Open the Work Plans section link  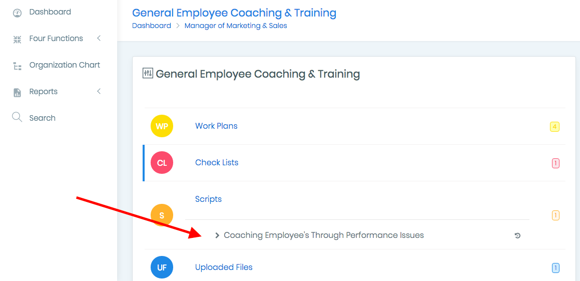216,126
